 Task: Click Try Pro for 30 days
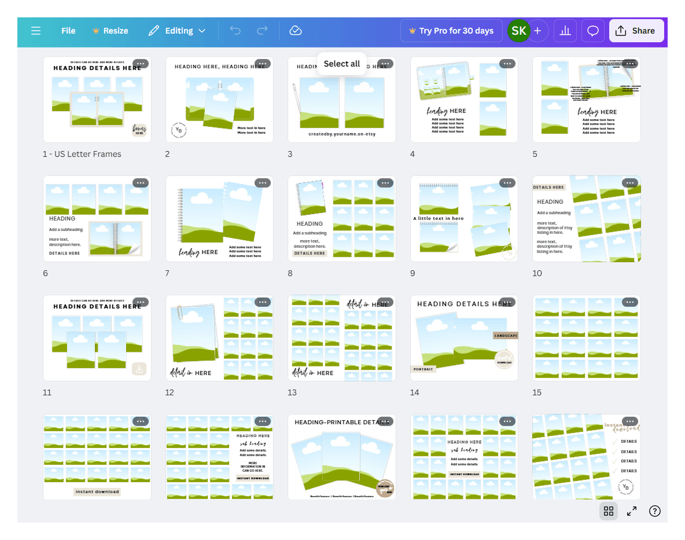(451, 31)
